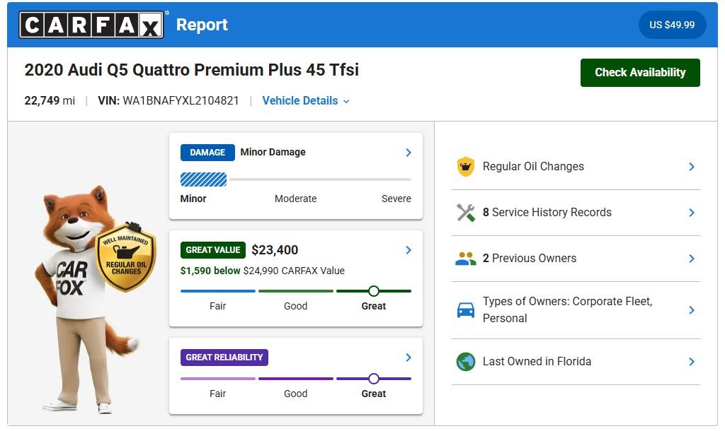
Task: Open the Minor Damage card chevron
Action: click(409, 153)
